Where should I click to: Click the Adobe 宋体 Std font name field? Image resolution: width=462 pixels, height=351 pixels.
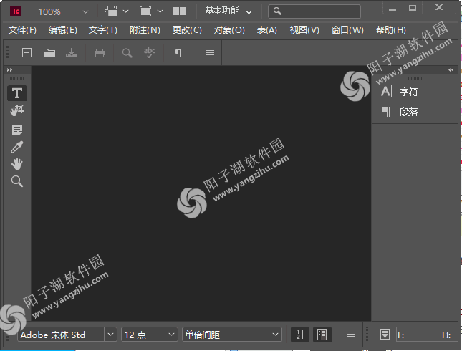coord(61,335)
